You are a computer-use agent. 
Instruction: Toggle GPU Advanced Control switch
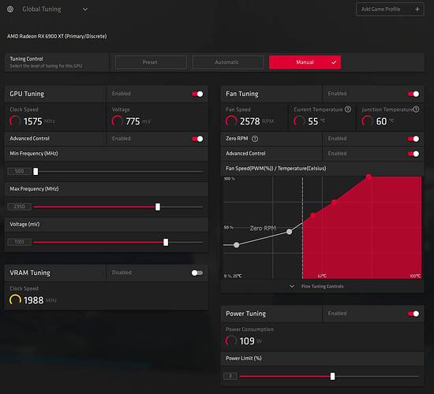click(197, 139)
